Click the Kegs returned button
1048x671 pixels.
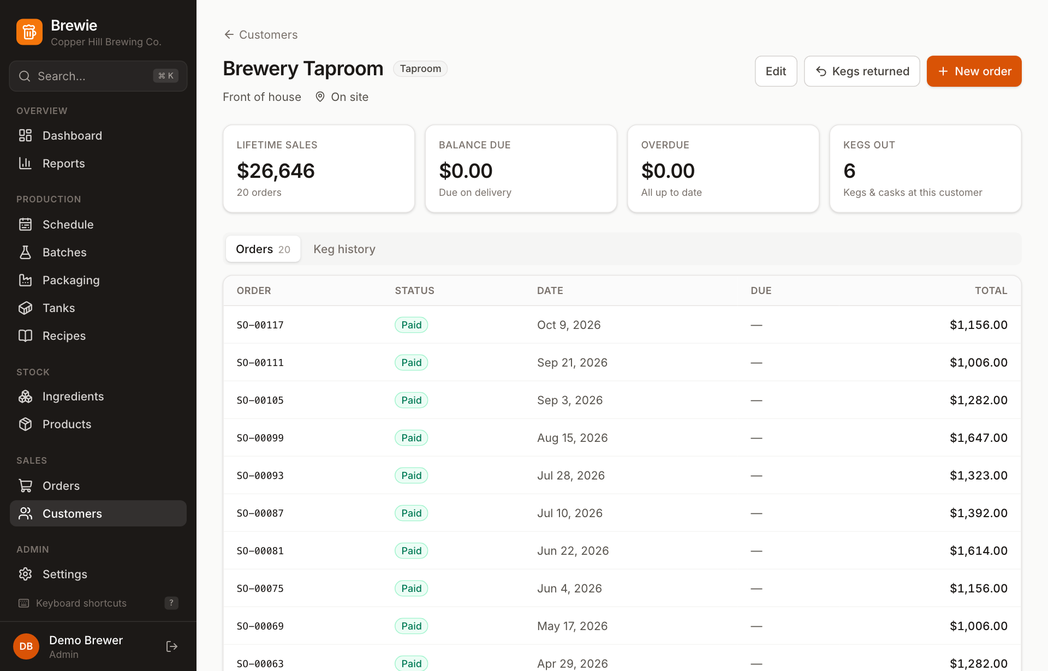tap(862, 71)
